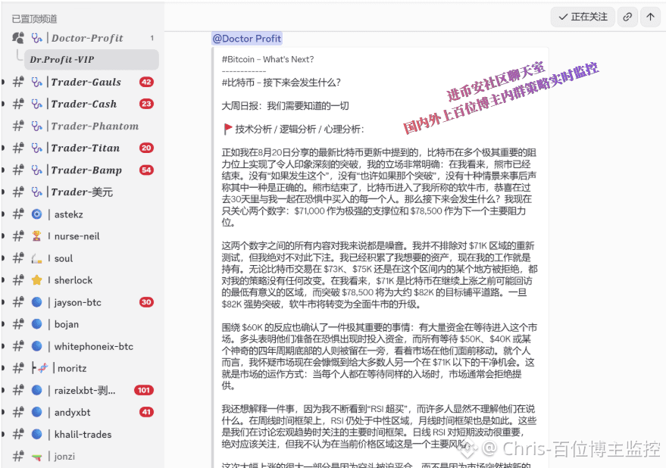This screenshot has width=666, height=468.
Task: Click the hash icon beside Trader-美元
Action: (x=18, y=192)
